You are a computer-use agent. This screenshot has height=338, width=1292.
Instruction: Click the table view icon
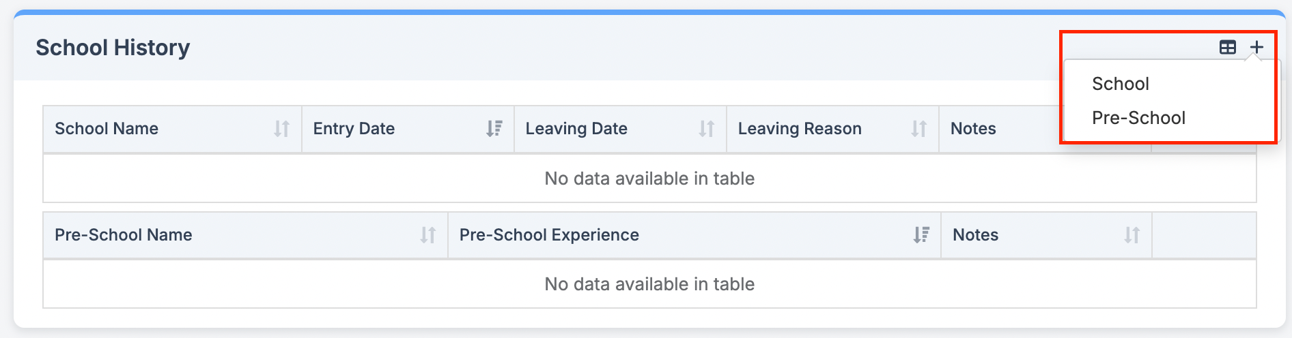1228,47
